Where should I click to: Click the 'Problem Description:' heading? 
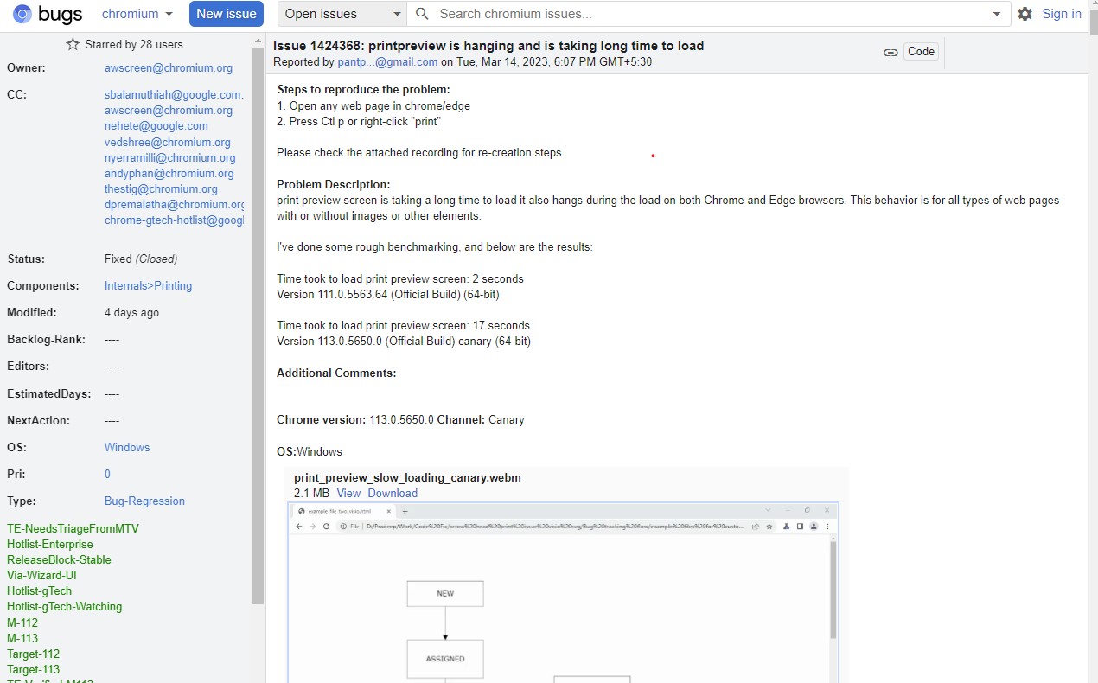click(334, 185)
